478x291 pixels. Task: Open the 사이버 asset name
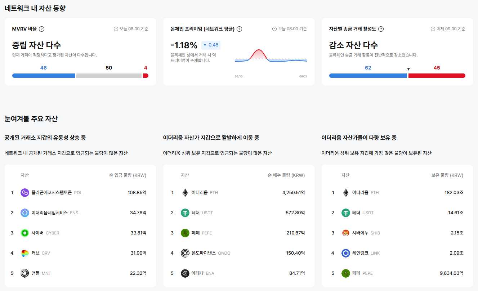coord(37,233)
